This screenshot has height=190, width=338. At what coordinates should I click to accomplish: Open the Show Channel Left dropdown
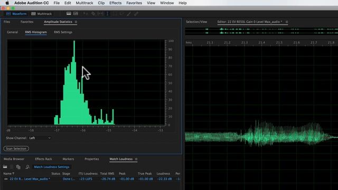(40, 138)
